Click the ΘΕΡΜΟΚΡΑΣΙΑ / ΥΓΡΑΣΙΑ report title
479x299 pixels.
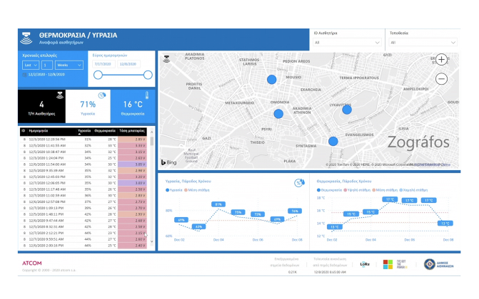coord(78,36)
